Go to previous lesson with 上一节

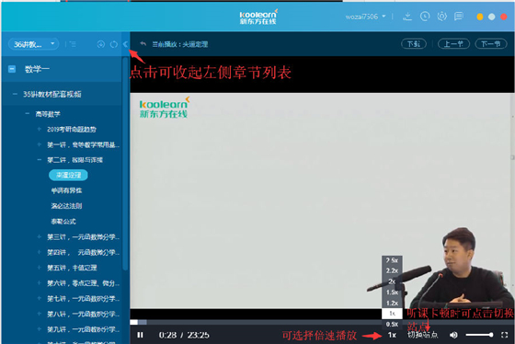[x=453, y=44]
